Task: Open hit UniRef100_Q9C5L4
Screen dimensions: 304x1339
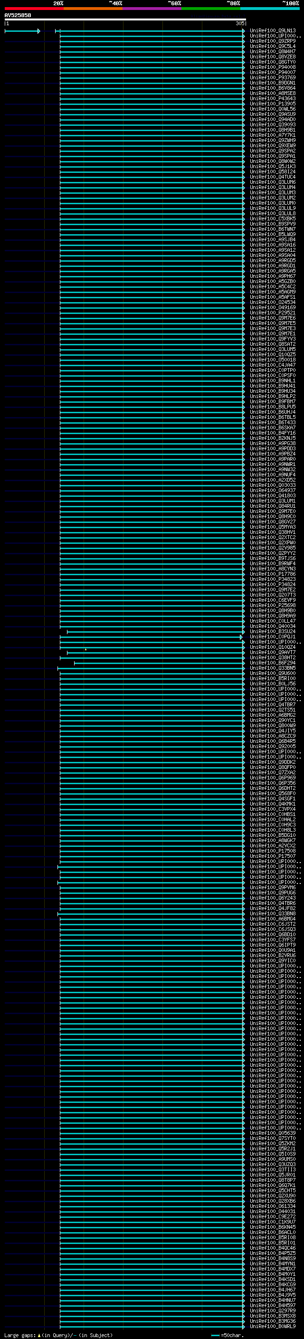Action: pyautogui.click(x=273, y=46)
